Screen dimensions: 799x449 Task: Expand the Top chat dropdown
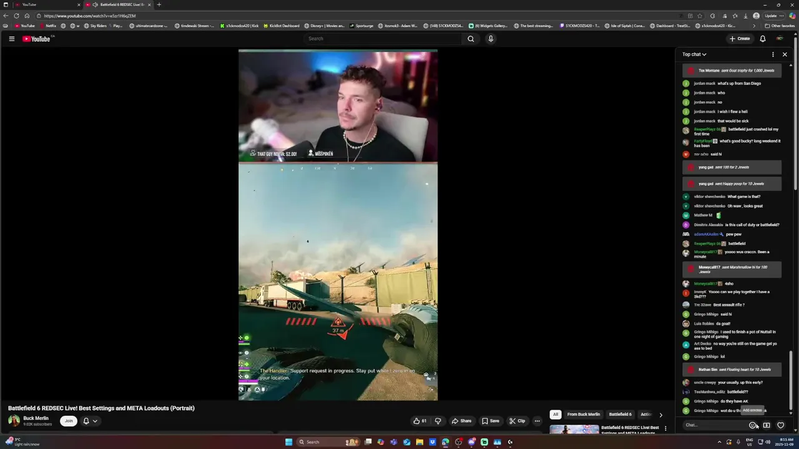694,54
